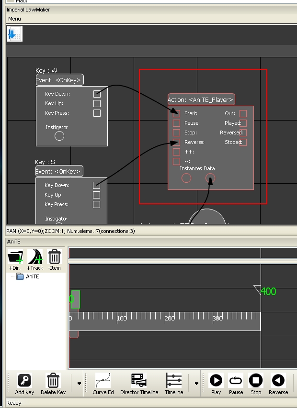
Task: Click the Pause playback button
Action: (236, 384)
